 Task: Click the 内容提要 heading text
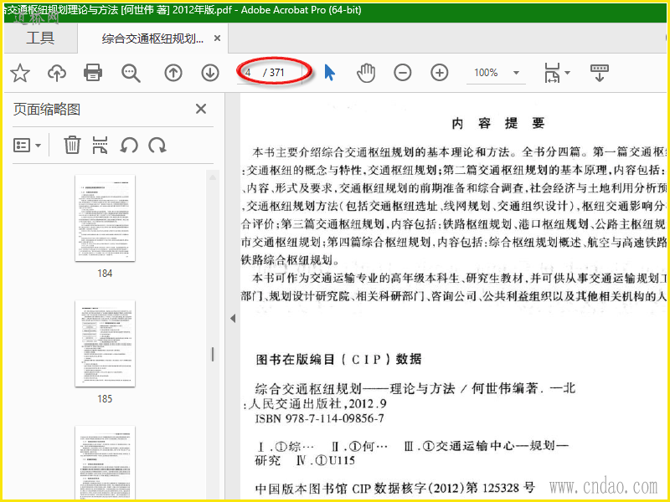coord(497,123)
